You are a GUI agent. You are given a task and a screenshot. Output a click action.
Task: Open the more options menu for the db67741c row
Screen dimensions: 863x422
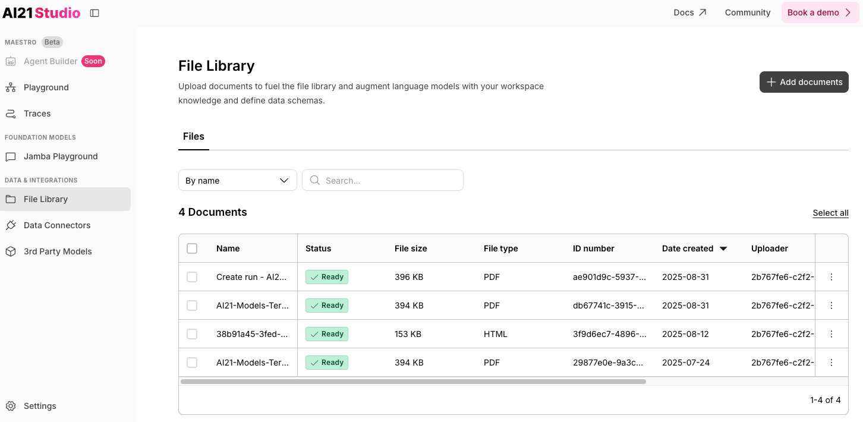(831, 306)
